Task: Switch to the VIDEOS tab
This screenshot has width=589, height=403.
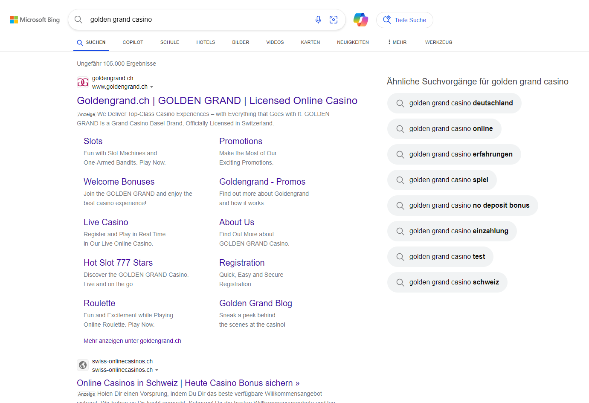Action: (275, 42)
